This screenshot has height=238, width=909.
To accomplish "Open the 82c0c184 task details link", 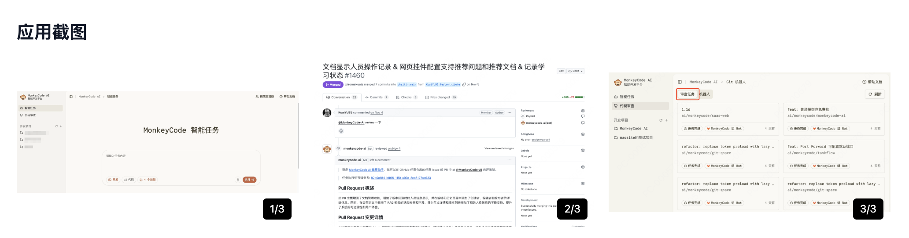I will click(x=401, y=178).
